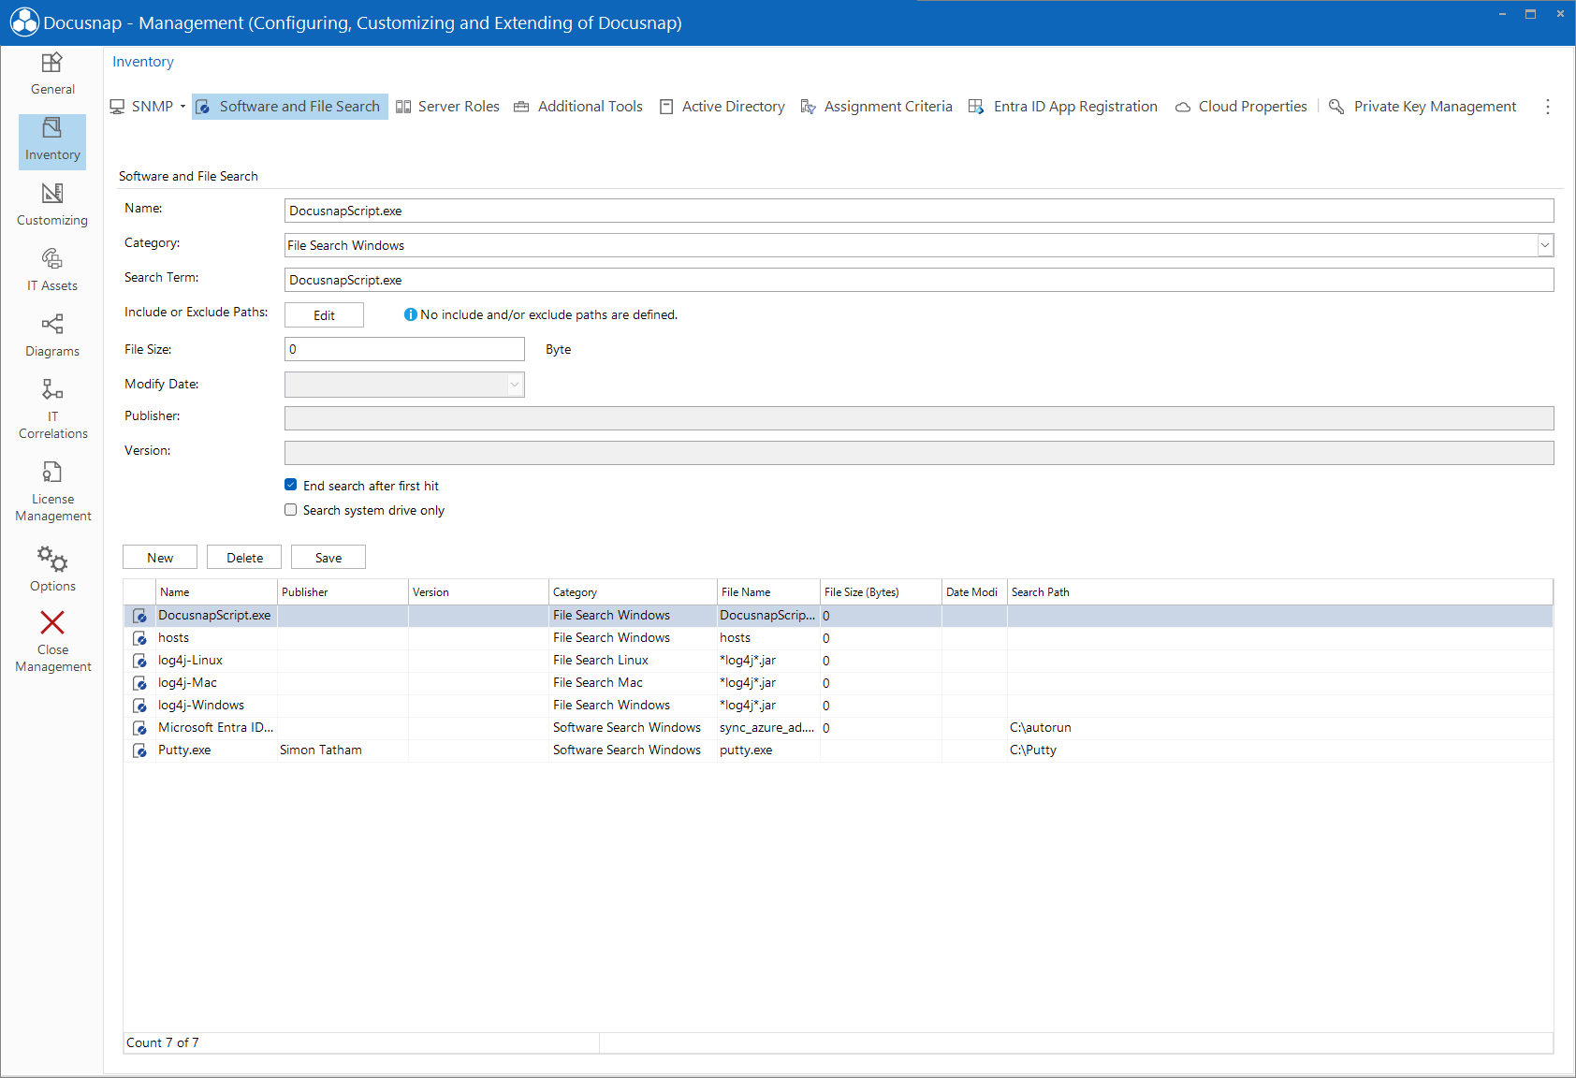This screenshot has width=1576, height=1078.
Task: Open the General section in sidebar
Action: [52, 74]
